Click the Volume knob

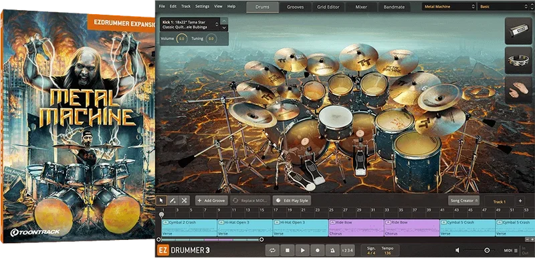click(x=181, y=39)
